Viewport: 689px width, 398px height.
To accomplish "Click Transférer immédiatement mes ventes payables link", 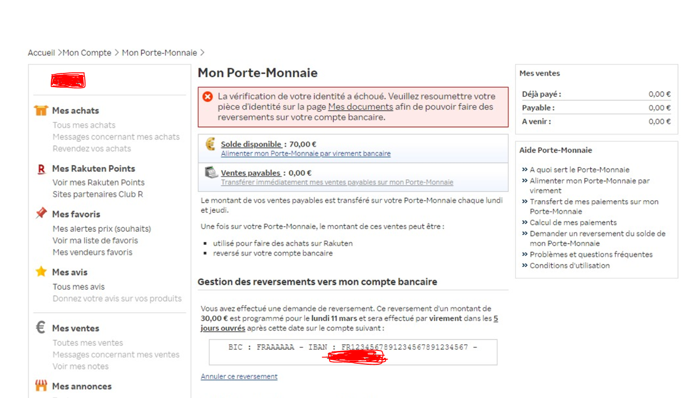I will coord(337,183).
